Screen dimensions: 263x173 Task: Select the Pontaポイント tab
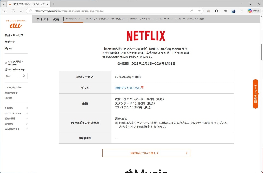(x=73, y=19)
